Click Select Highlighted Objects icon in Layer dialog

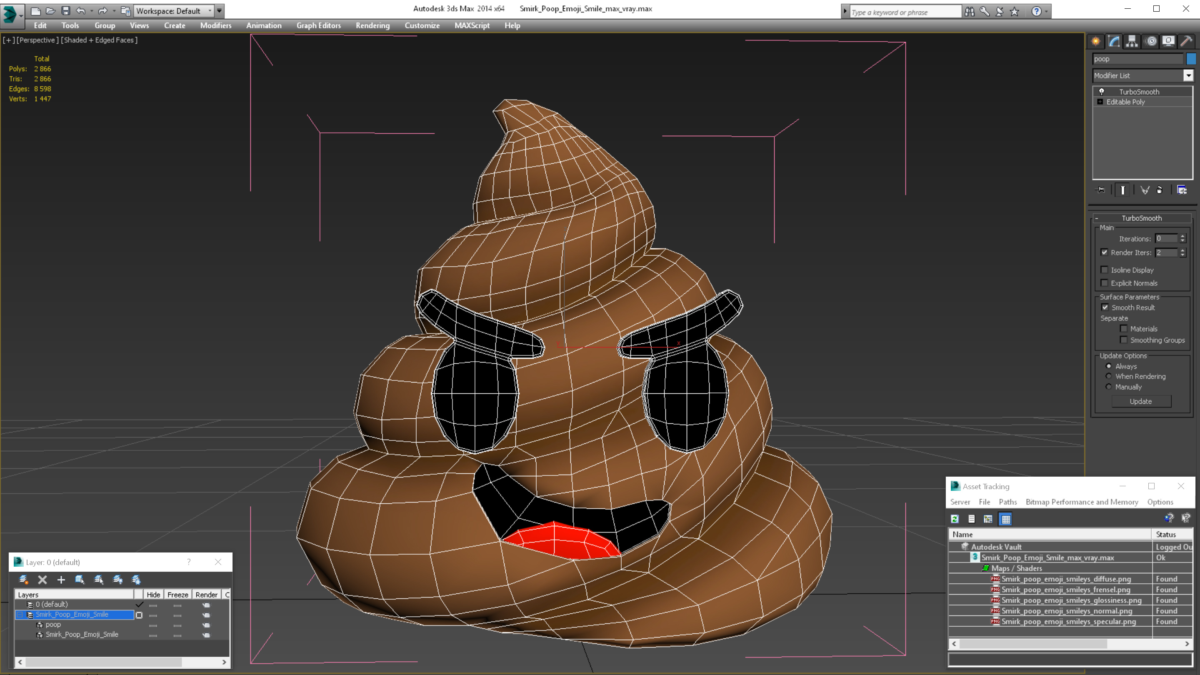pyautogui.click(x=80, y=580)
